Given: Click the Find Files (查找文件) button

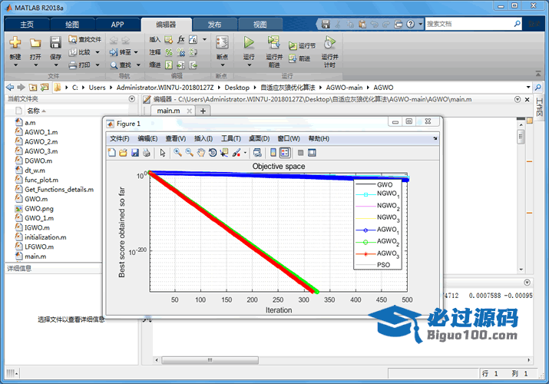Looking at the screenshot, I should [x=84, y=40].
